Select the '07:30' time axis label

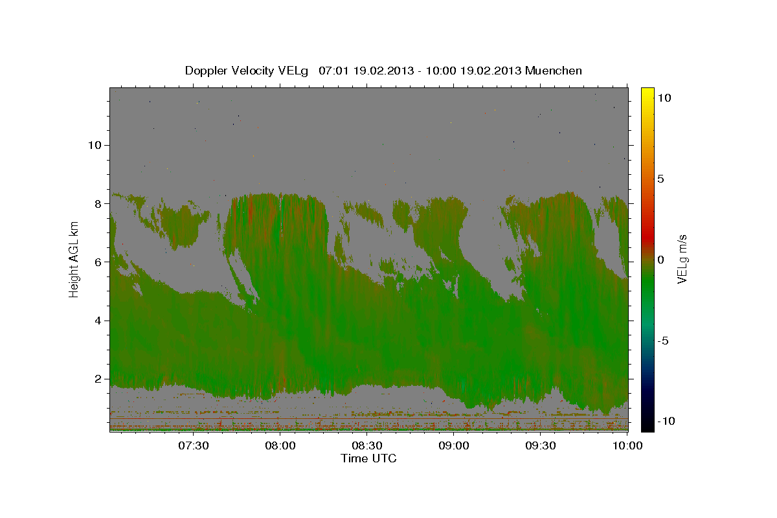click(193, 445)
